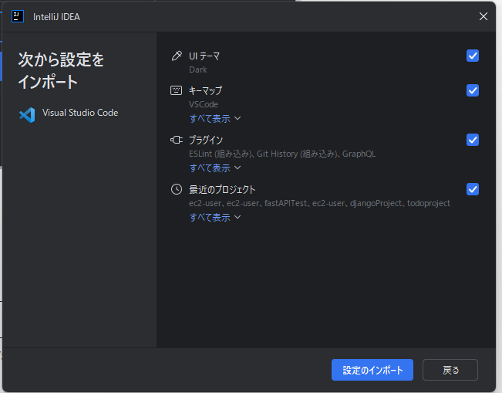Click the 設定のインポート button

point(372,370)
